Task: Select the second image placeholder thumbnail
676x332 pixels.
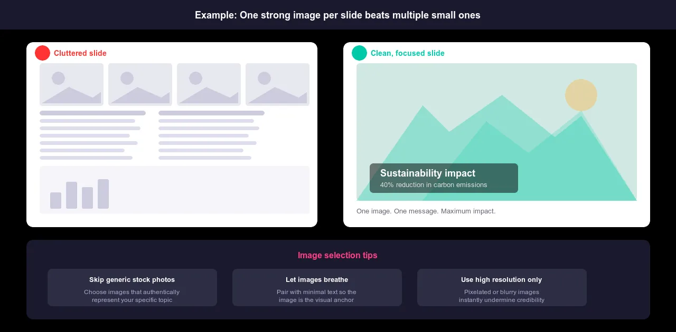Action: (140, 84)
